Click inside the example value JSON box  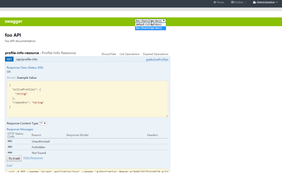click(x=87, y=99)
